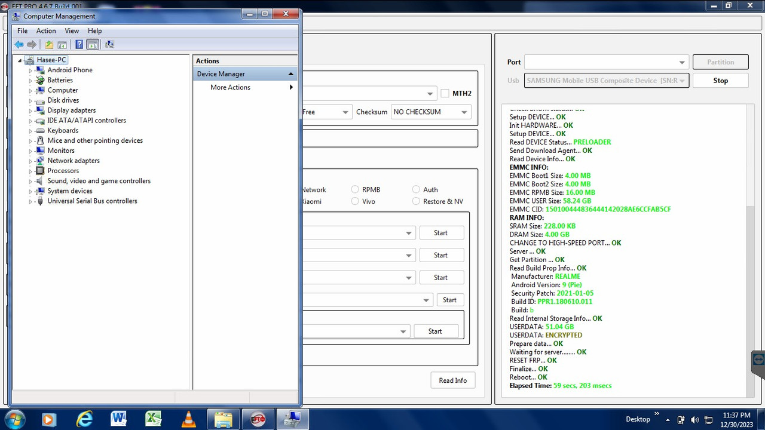The width and height of the screenshot is (765, 430).
Task: Select the Mice and other pointing devices icon
Action: point(40,140)
